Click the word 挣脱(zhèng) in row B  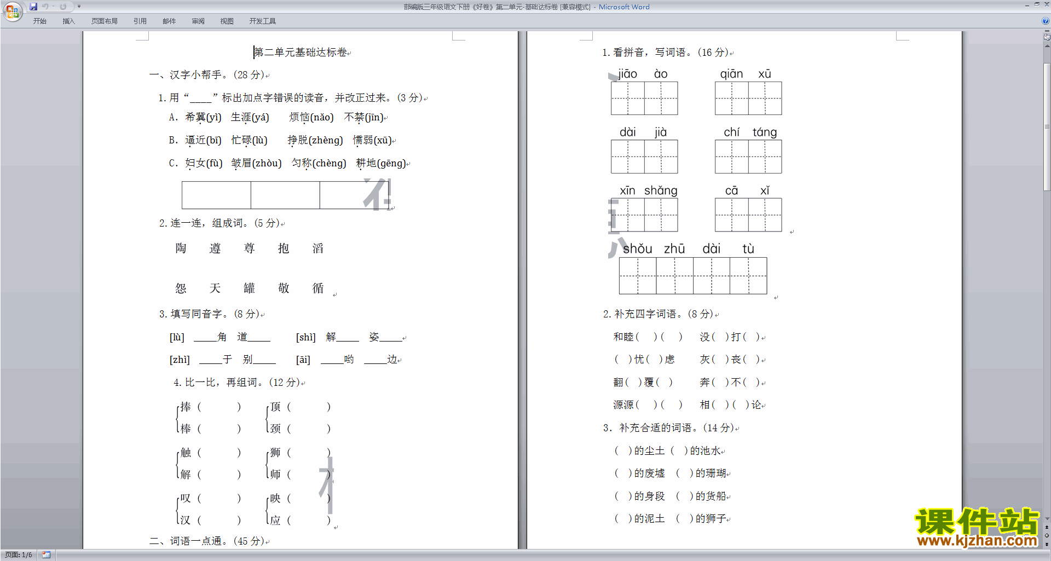(315, 140)
